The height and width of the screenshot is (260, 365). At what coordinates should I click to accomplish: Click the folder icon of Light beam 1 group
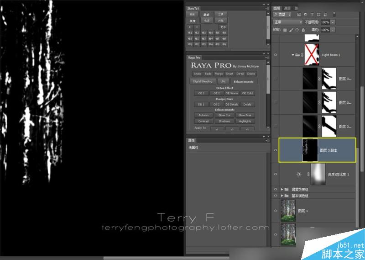coord(297,55)
